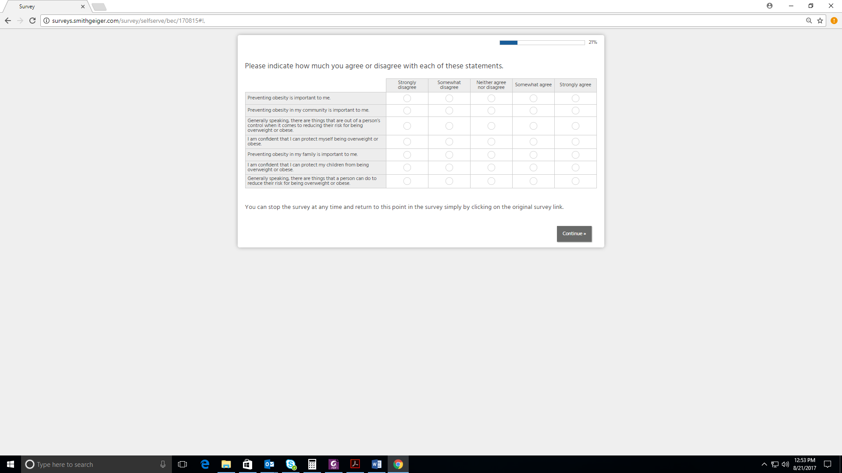Click the bookmark star icon
Viewport: 842px width, 473px height.
coord(820,21)
